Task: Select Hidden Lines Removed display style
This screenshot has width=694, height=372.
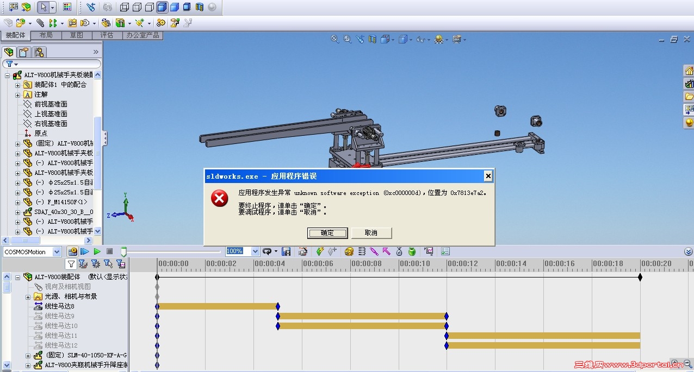Action: pos(150,7)
